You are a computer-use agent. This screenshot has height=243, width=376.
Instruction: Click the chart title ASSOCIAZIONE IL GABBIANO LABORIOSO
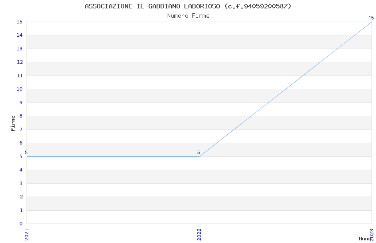click(x=188, y=6)
